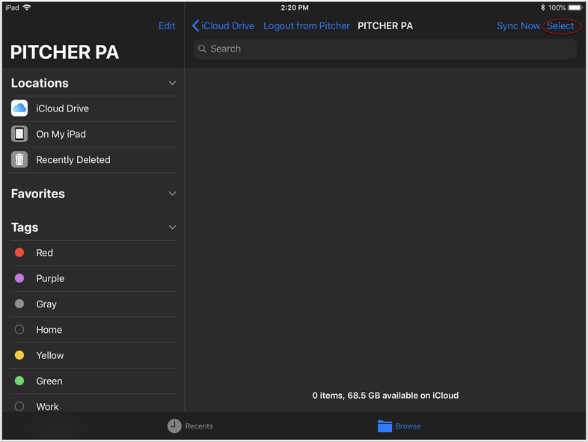This screenshot has width=588, height=442.
Task: Tap the battery icon in status bar
Action: point(575,7)
